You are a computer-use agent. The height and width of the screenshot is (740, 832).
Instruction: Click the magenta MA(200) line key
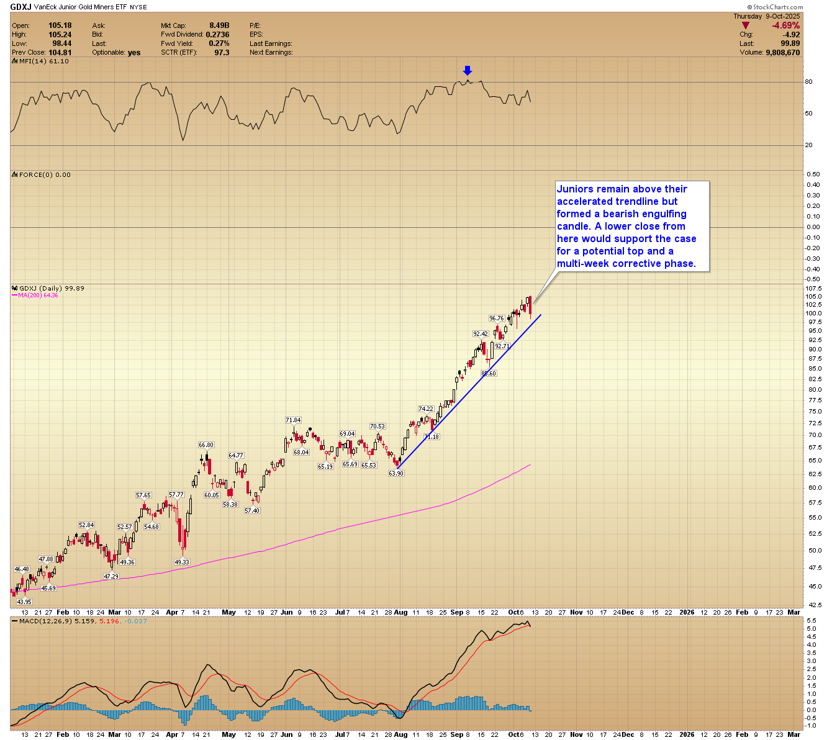coord(14,296)
